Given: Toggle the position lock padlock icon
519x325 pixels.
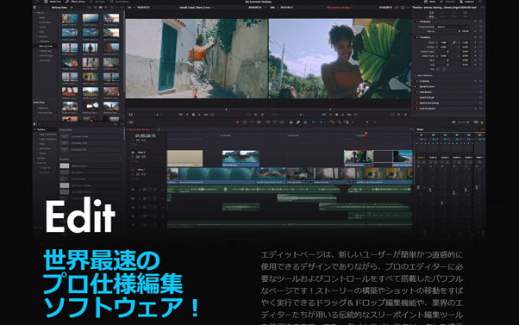Looking at the screenshot, I should tap(305, 122).
